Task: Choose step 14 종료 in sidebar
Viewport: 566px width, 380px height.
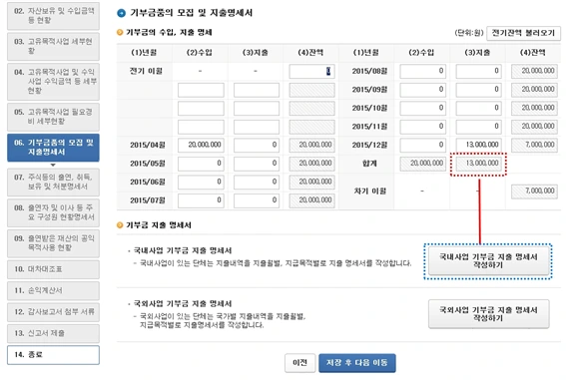Action: pos(53,355)
